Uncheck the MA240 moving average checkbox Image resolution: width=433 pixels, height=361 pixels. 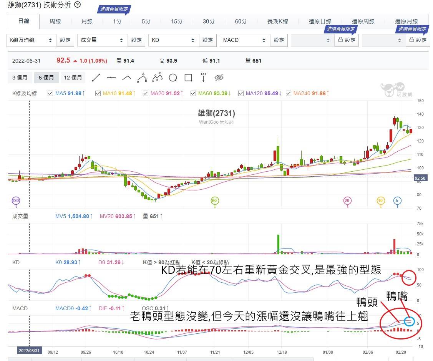(x=289, y=93)
